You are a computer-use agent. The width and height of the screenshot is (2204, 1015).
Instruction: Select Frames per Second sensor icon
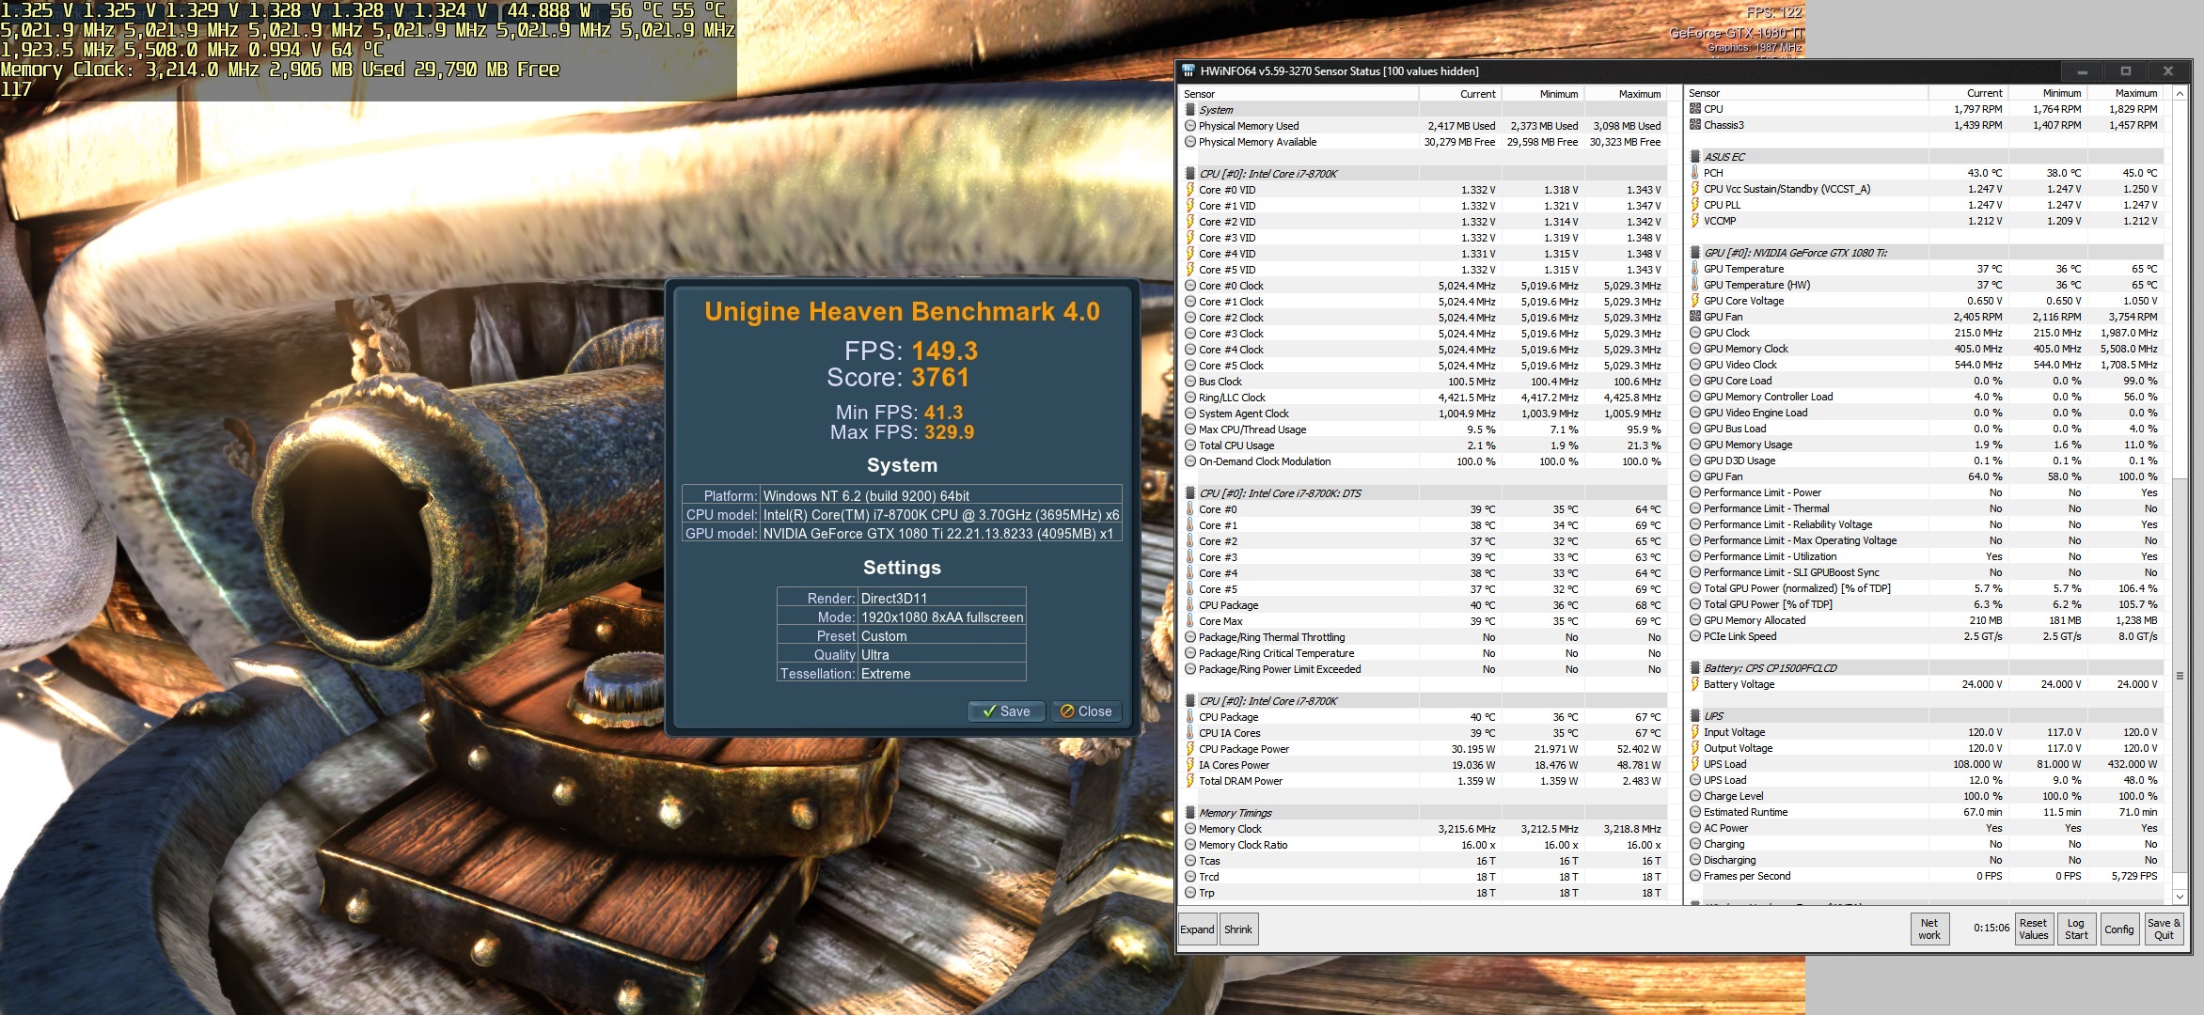[1695, 876]
